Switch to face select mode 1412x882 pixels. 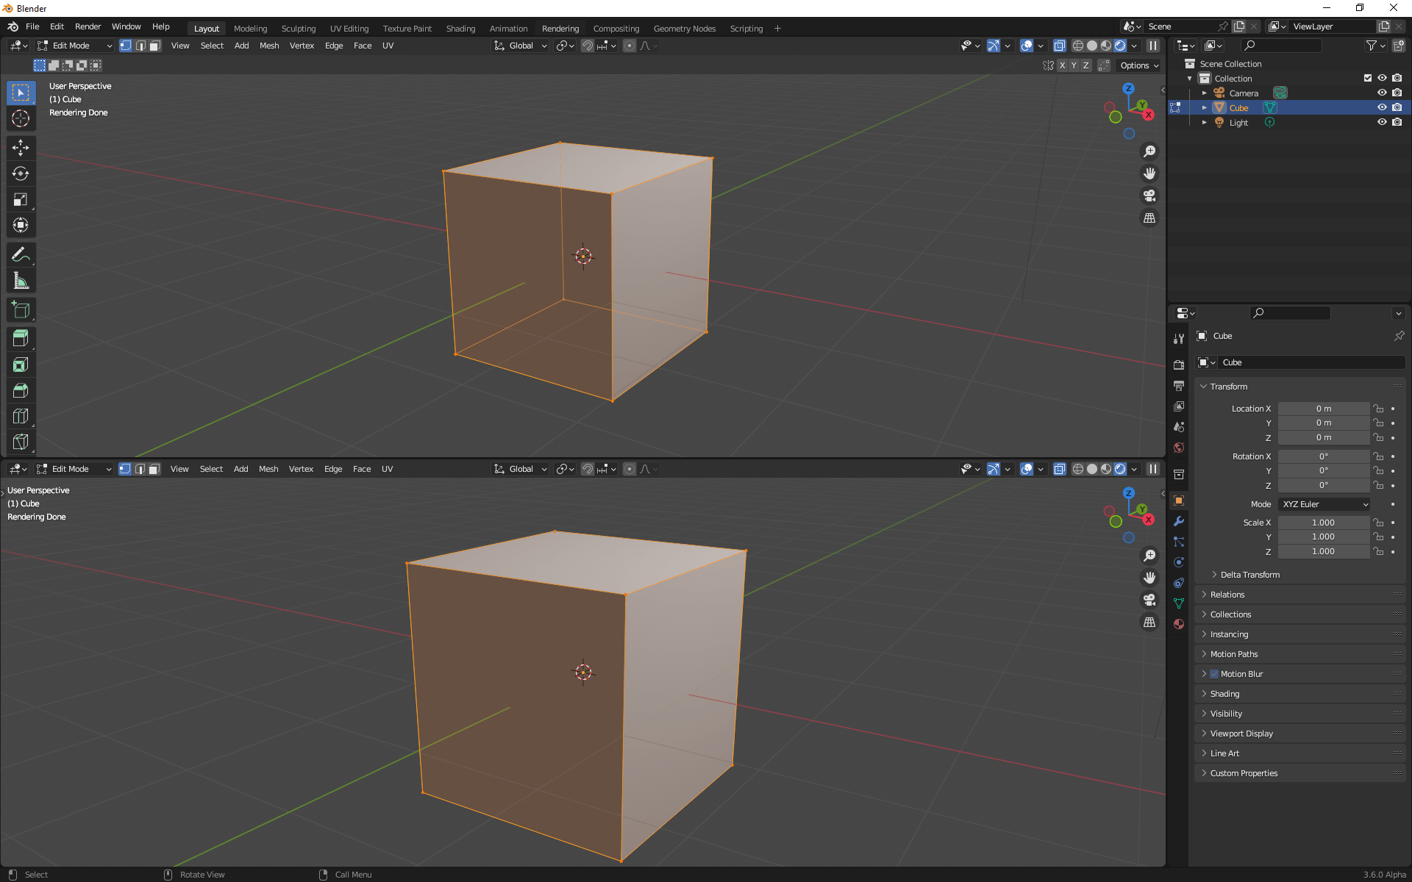(x=154, y=45)
